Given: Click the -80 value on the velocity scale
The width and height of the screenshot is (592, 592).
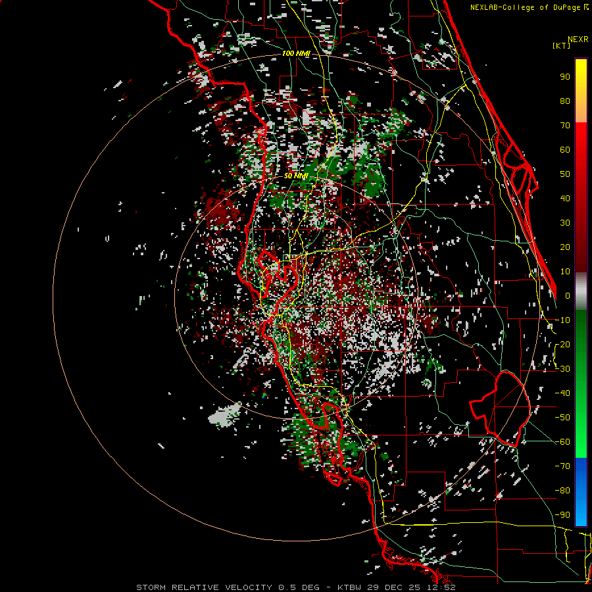Looking at the screenshot, I should click(562, 491).
